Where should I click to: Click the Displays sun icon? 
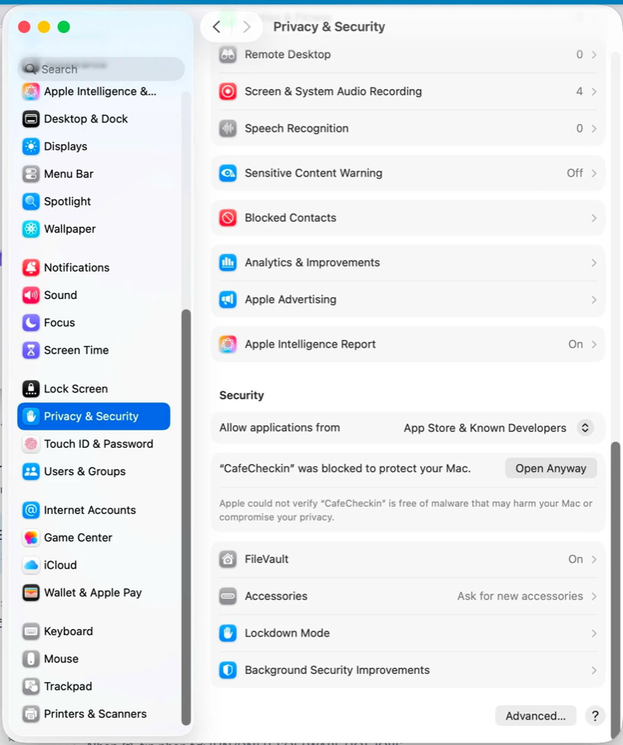(x=31, y=147)
